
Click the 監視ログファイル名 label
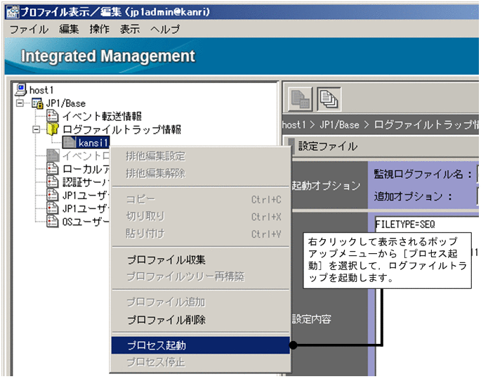tap(423, 174)
